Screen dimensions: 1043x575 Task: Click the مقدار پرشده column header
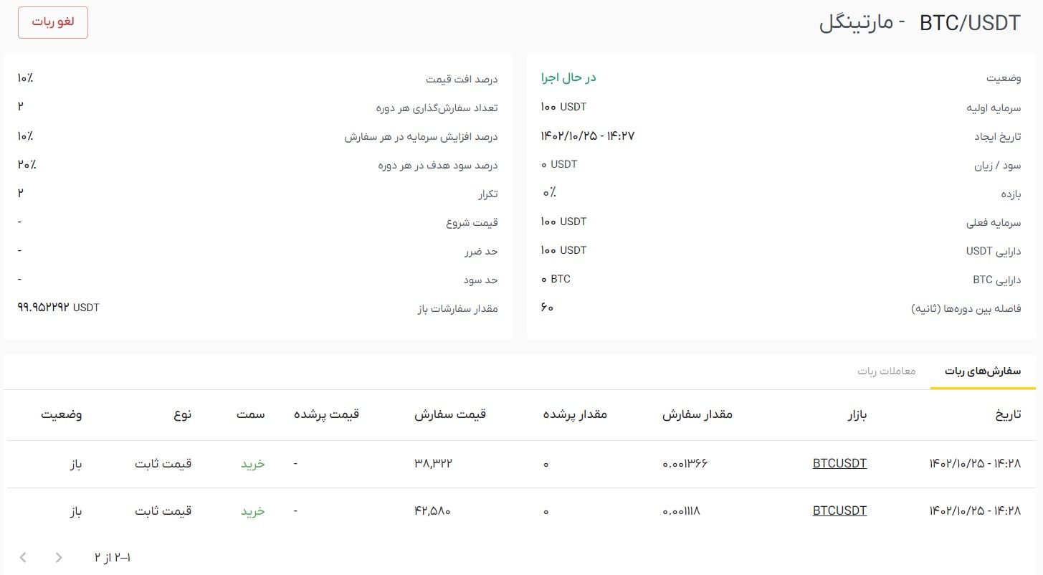[576, 414]
